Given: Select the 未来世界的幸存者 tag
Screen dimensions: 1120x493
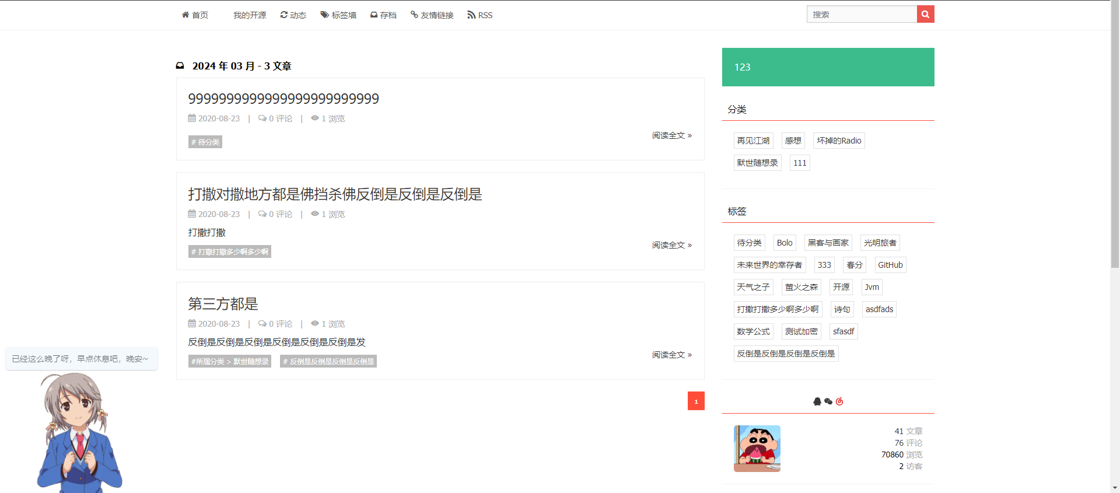Looking at the screenshot, I should tap(769, 265).
